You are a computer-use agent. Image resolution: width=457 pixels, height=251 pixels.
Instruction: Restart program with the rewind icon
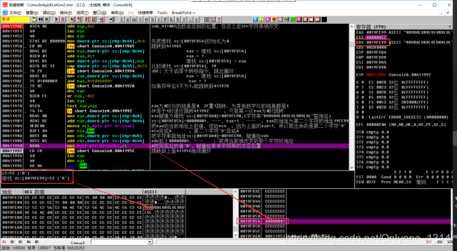click(x=40, y=20)
